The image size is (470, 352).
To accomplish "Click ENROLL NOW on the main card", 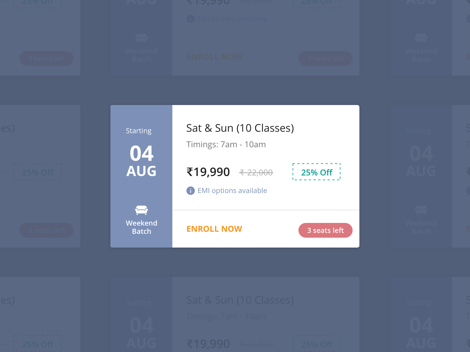I will tap(214, 229).
